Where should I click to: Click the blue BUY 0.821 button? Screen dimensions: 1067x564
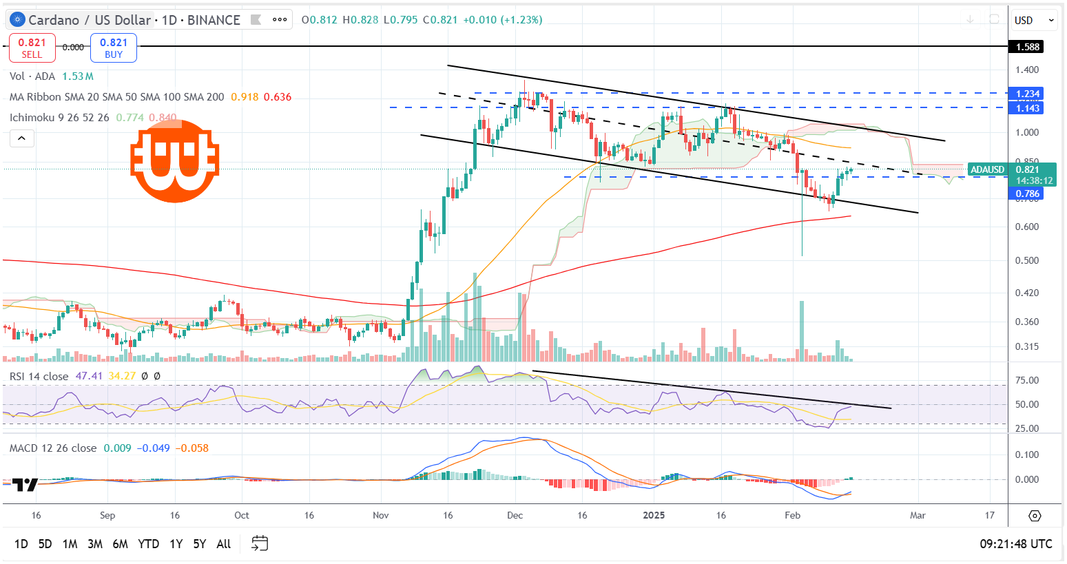click(x=114, y=48)
